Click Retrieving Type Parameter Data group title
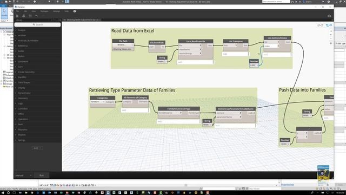The image size is (346, 195). point(132,90)
